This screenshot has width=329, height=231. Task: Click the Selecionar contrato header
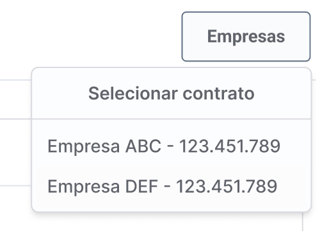click(172, 94)
